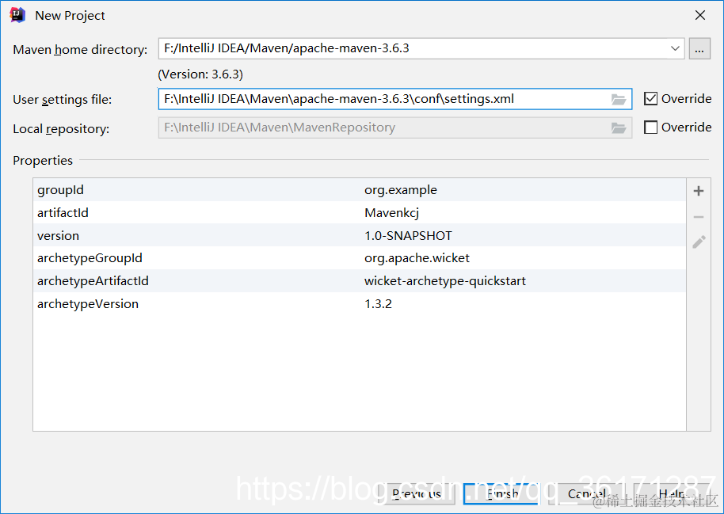Select the archetypeVersion property name

click(x=88, y=304)
